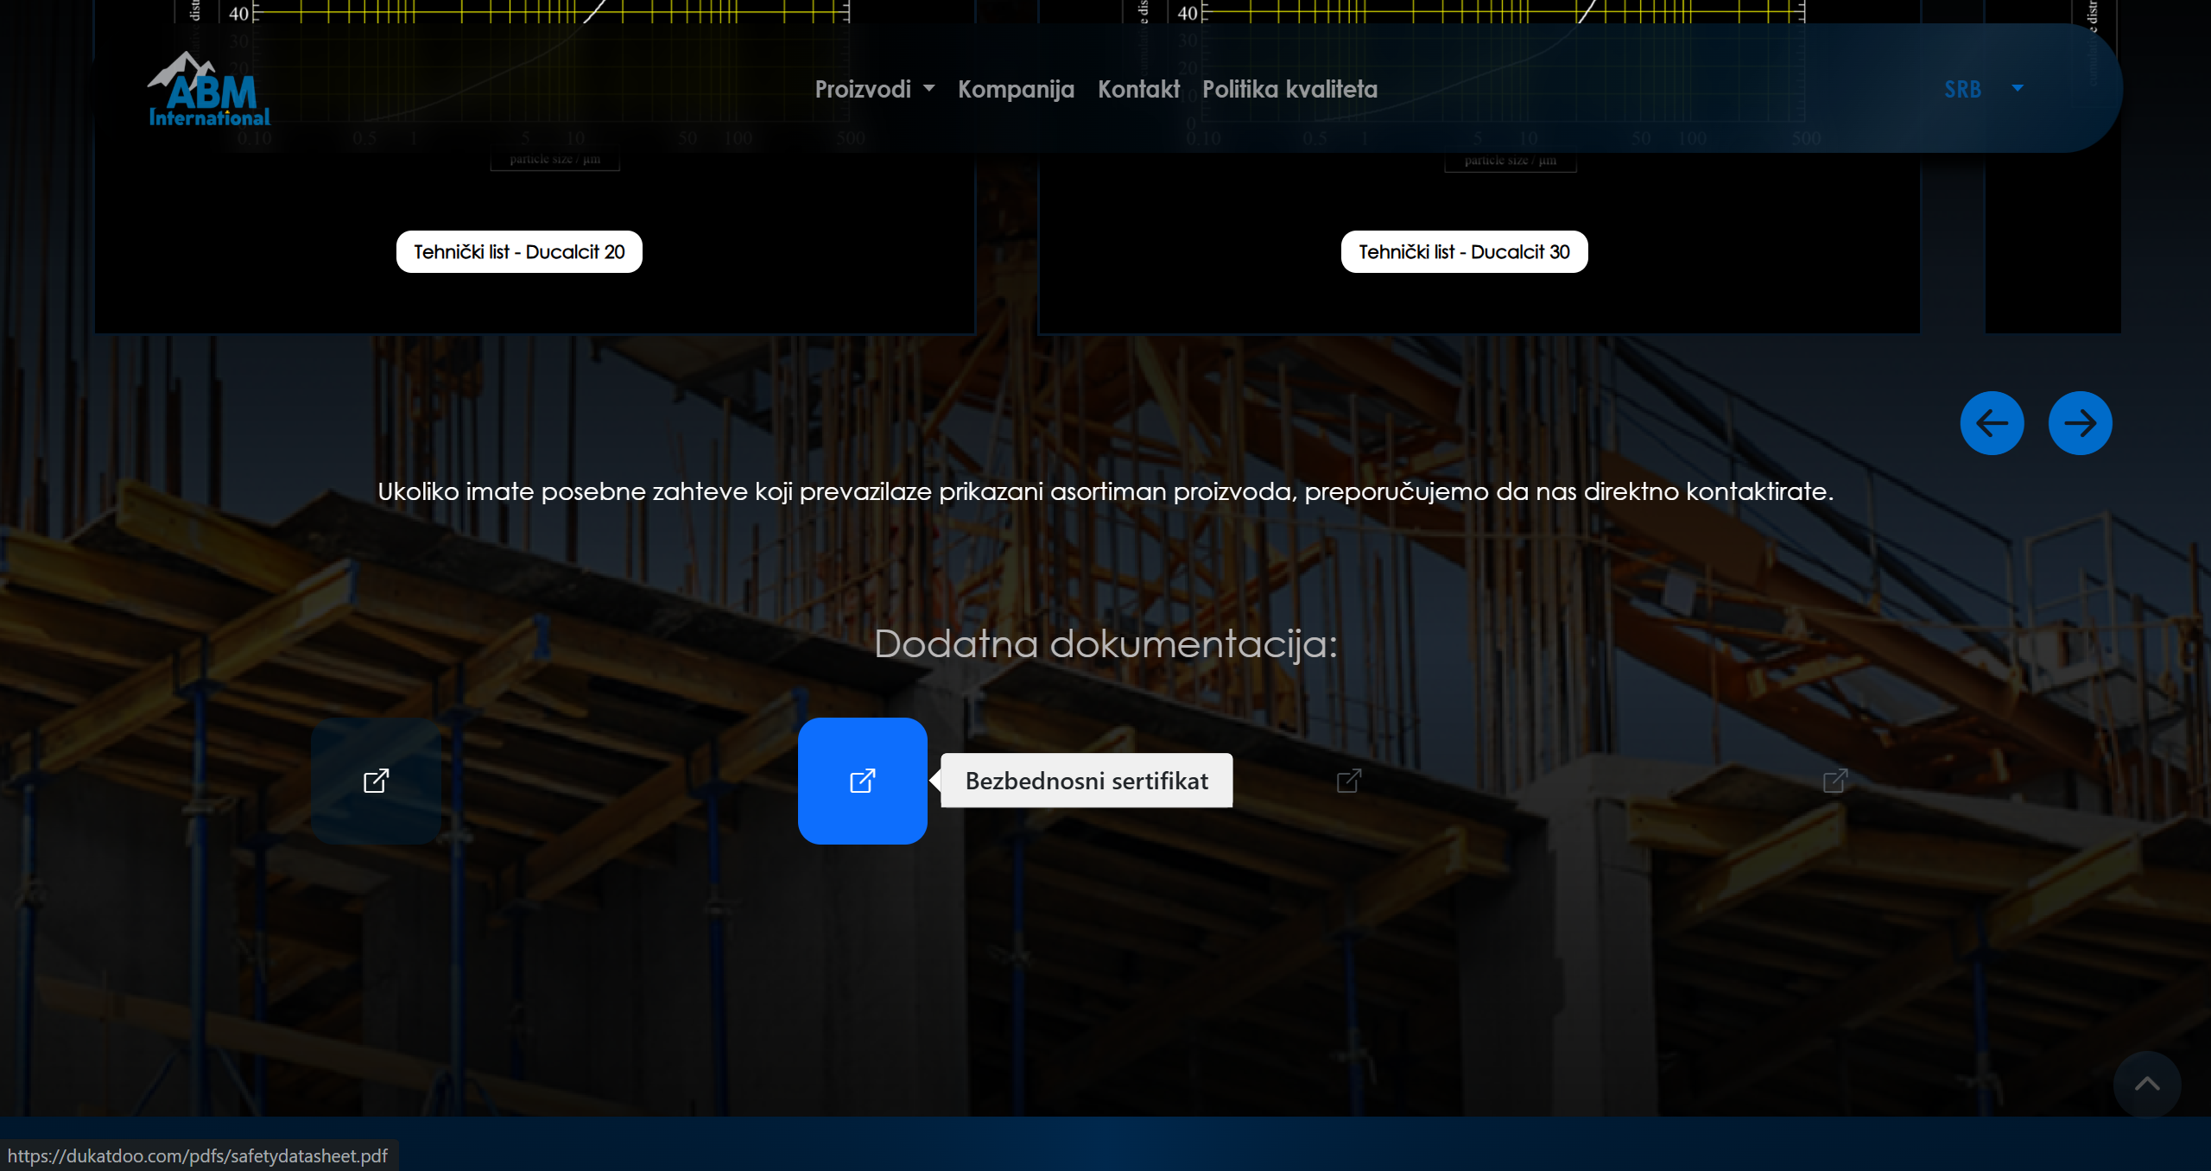The image size is (2211, 1171).
Task: Go to the Kompanija page
Action: pyautogui.click(x=1016, y=89)
